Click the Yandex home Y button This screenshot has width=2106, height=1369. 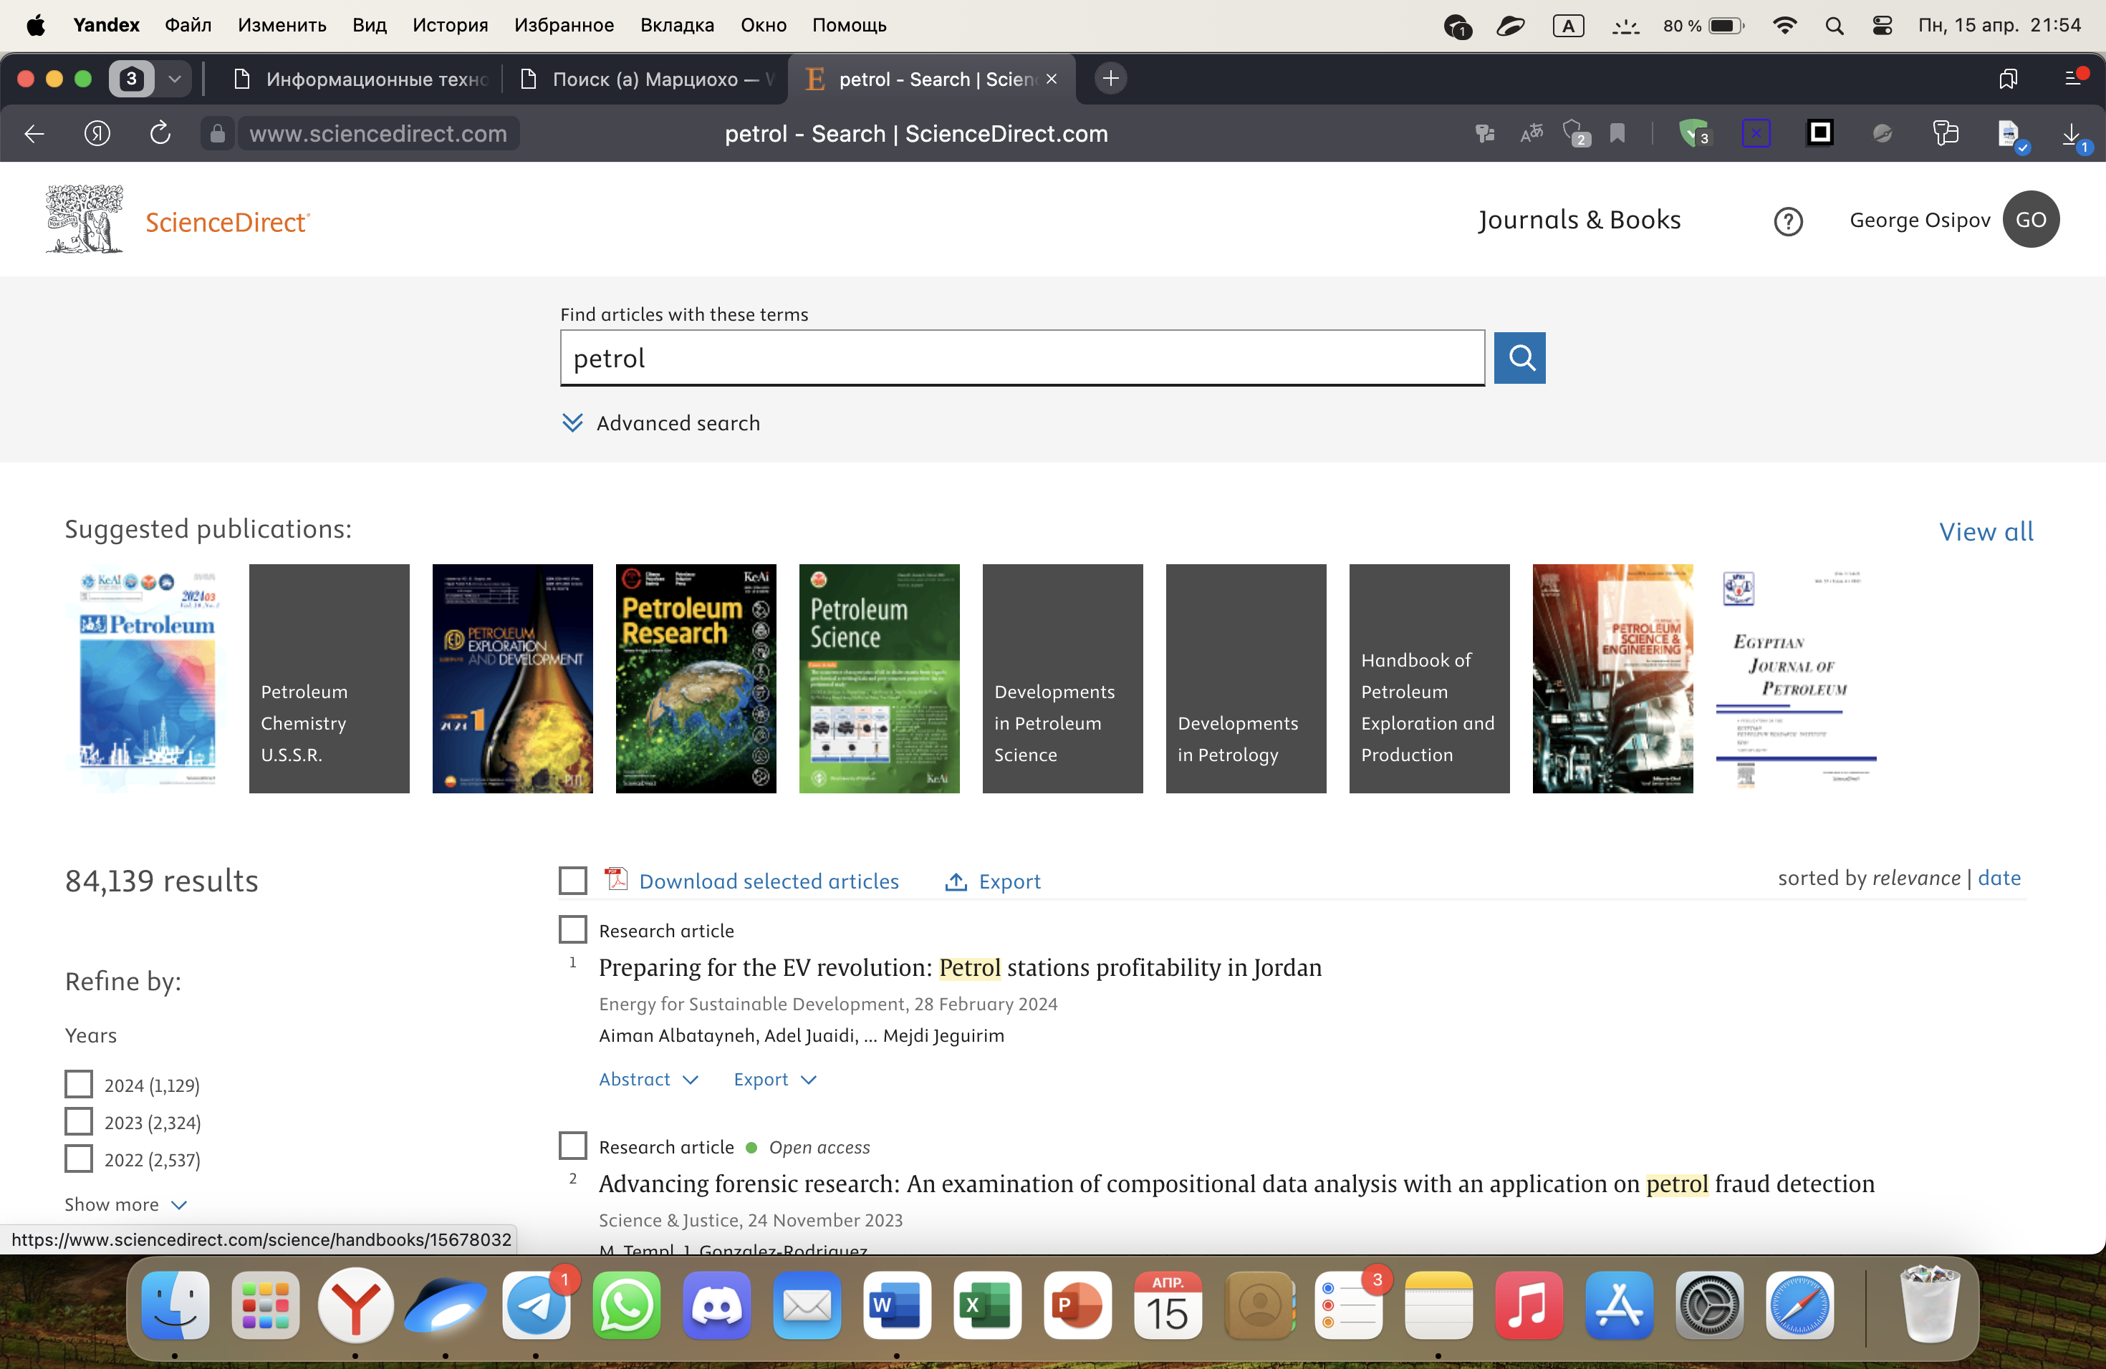[x=97, y=134]
